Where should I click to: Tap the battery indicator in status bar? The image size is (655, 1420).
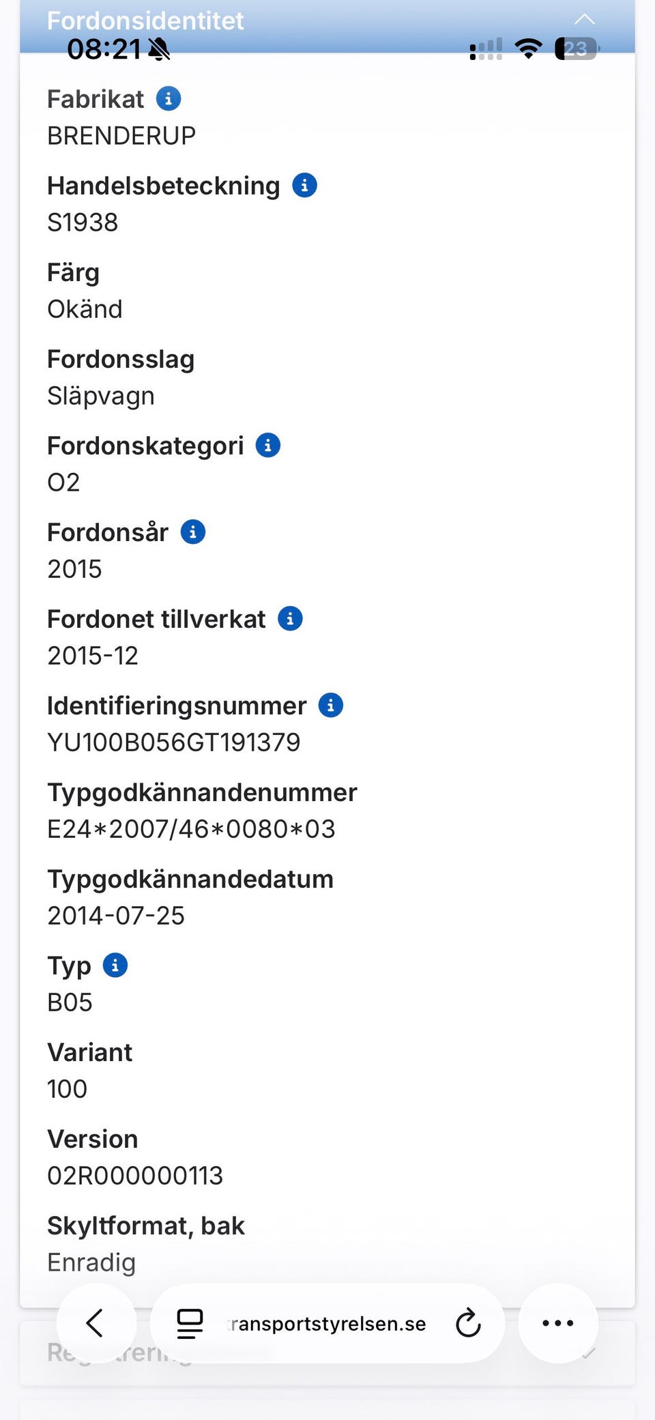(576, 48)
